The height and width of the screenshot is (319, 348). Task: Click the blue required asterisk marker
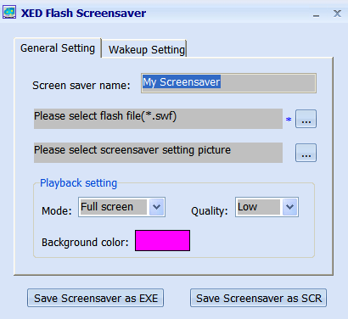tap(289, 120)
